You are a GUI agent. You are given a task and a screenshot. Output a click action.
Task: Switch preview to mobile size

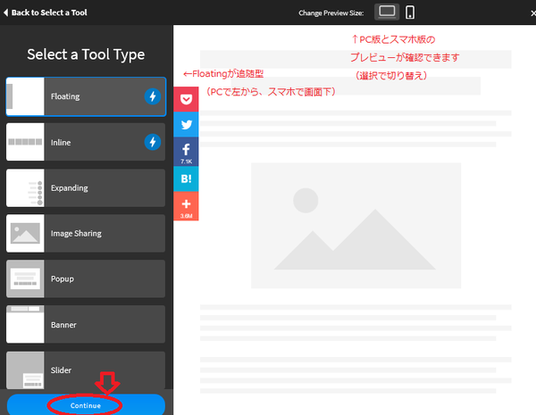410,12
